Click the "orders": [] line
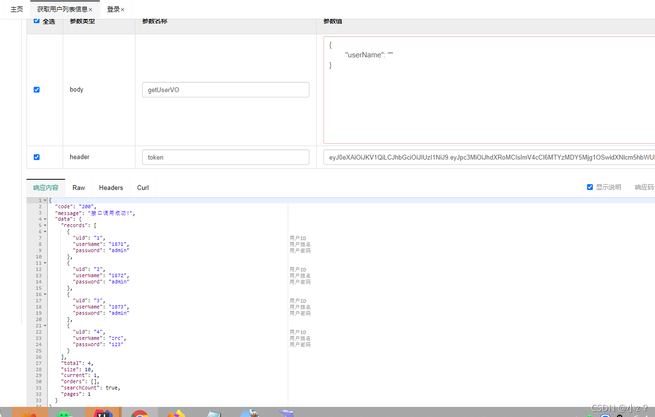This screenshot has height=417, width=655. (80, 381)
